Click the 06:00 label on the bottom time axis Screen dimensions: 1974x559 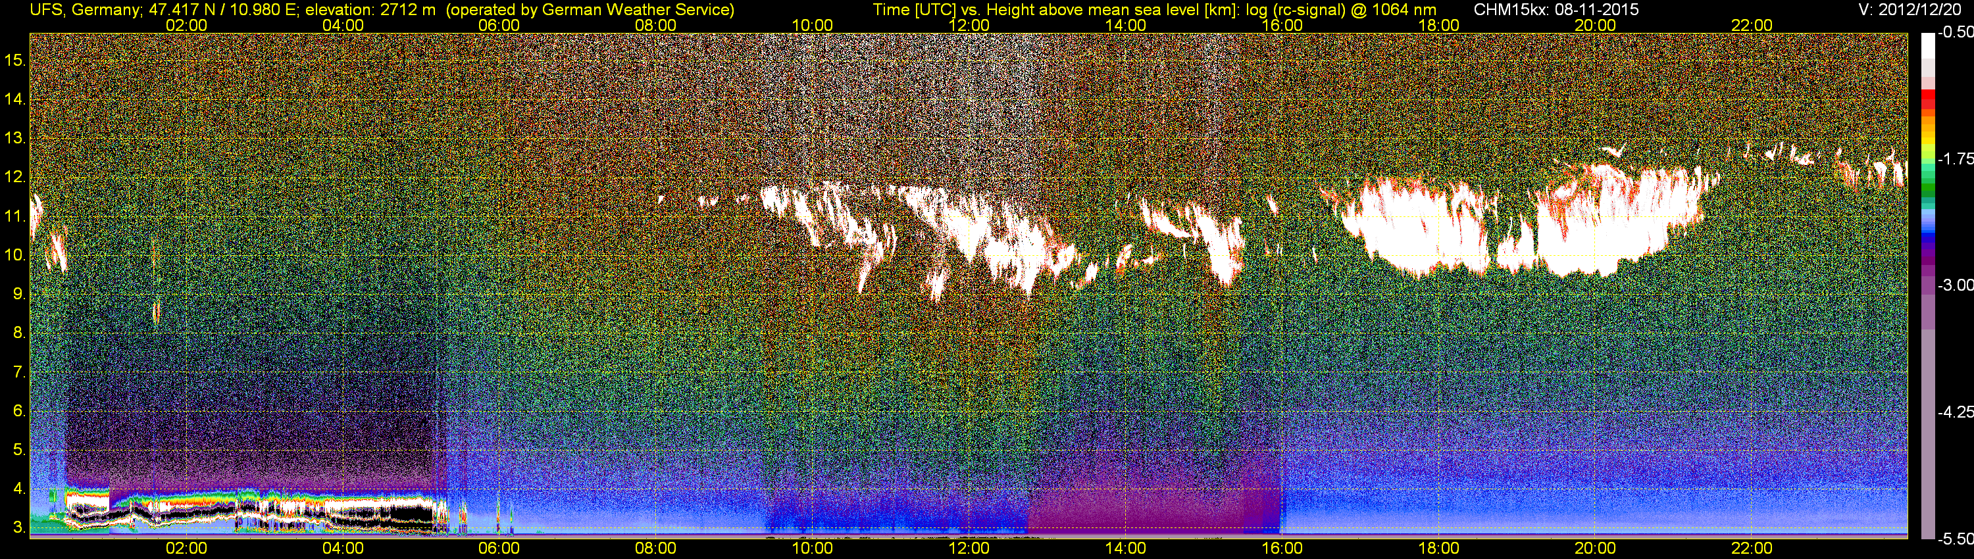[x=499, y=548]
